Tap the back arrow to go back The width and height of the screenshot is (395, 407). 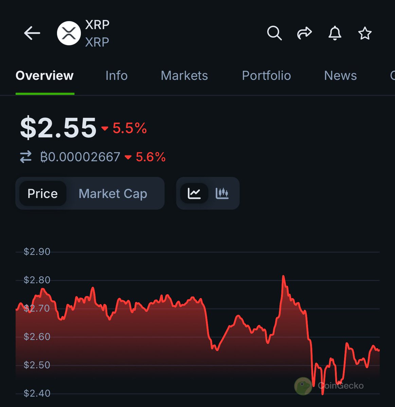point(32,33)
